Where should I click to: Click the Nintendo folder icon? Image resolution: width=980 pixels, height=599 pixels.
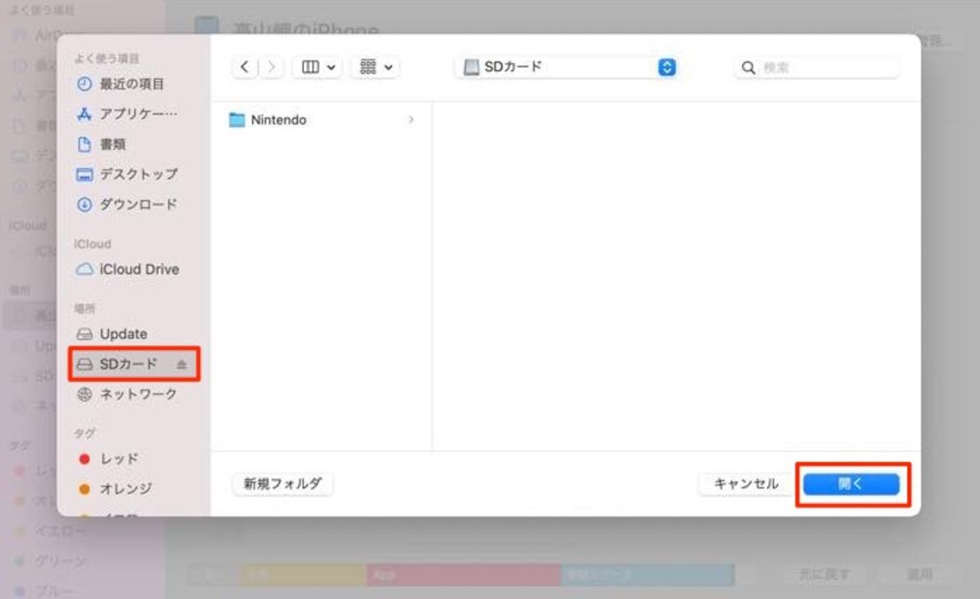tap(237, 120)
